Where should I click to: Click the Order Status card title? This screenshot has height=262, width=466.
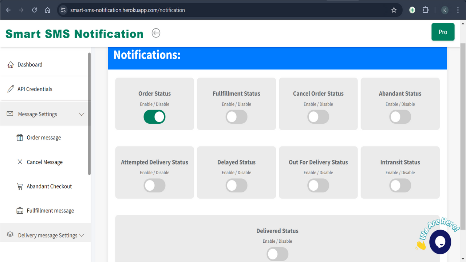154,94
